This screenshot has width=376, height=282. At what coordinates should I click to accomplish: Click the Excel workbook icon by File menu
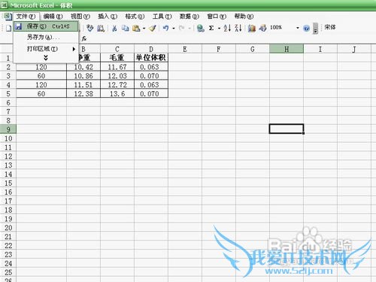8,17
